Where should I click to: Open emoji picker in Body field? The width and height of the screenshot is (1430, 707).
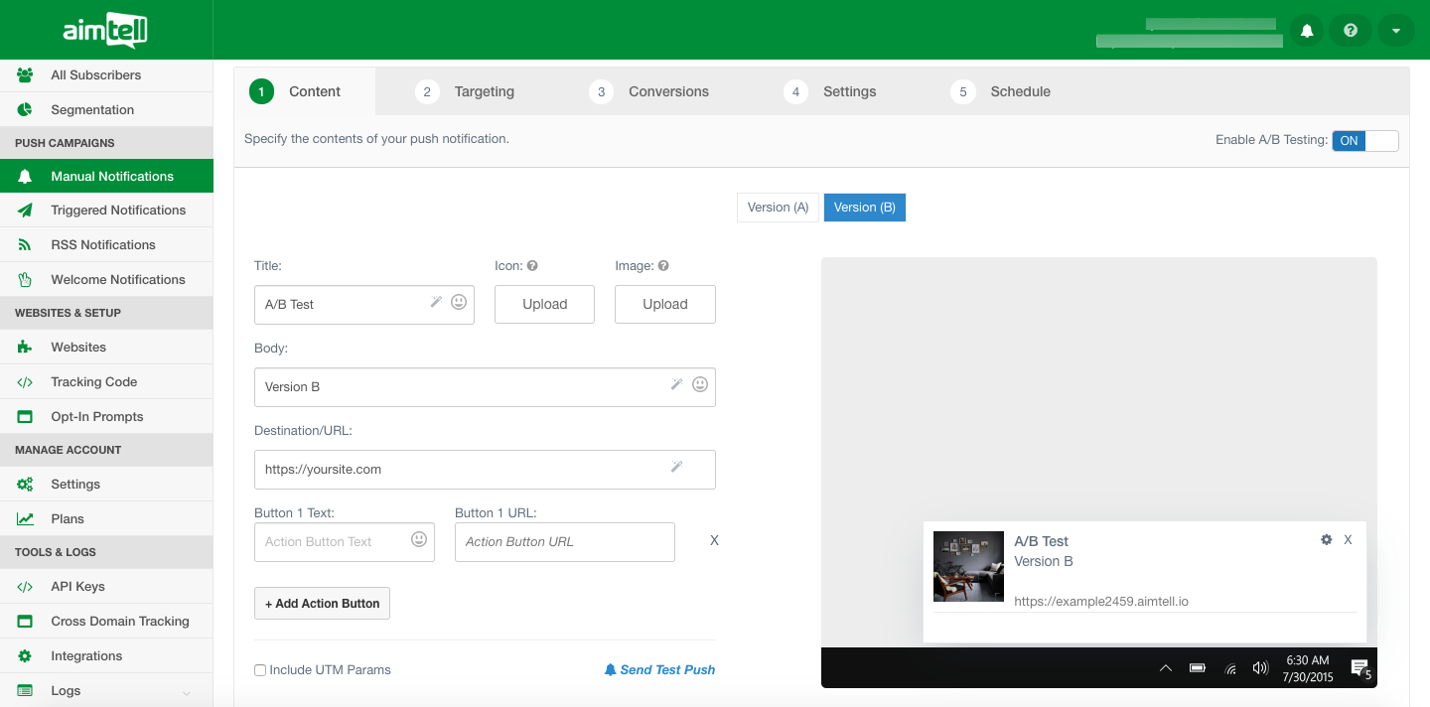tap(700, 384)
